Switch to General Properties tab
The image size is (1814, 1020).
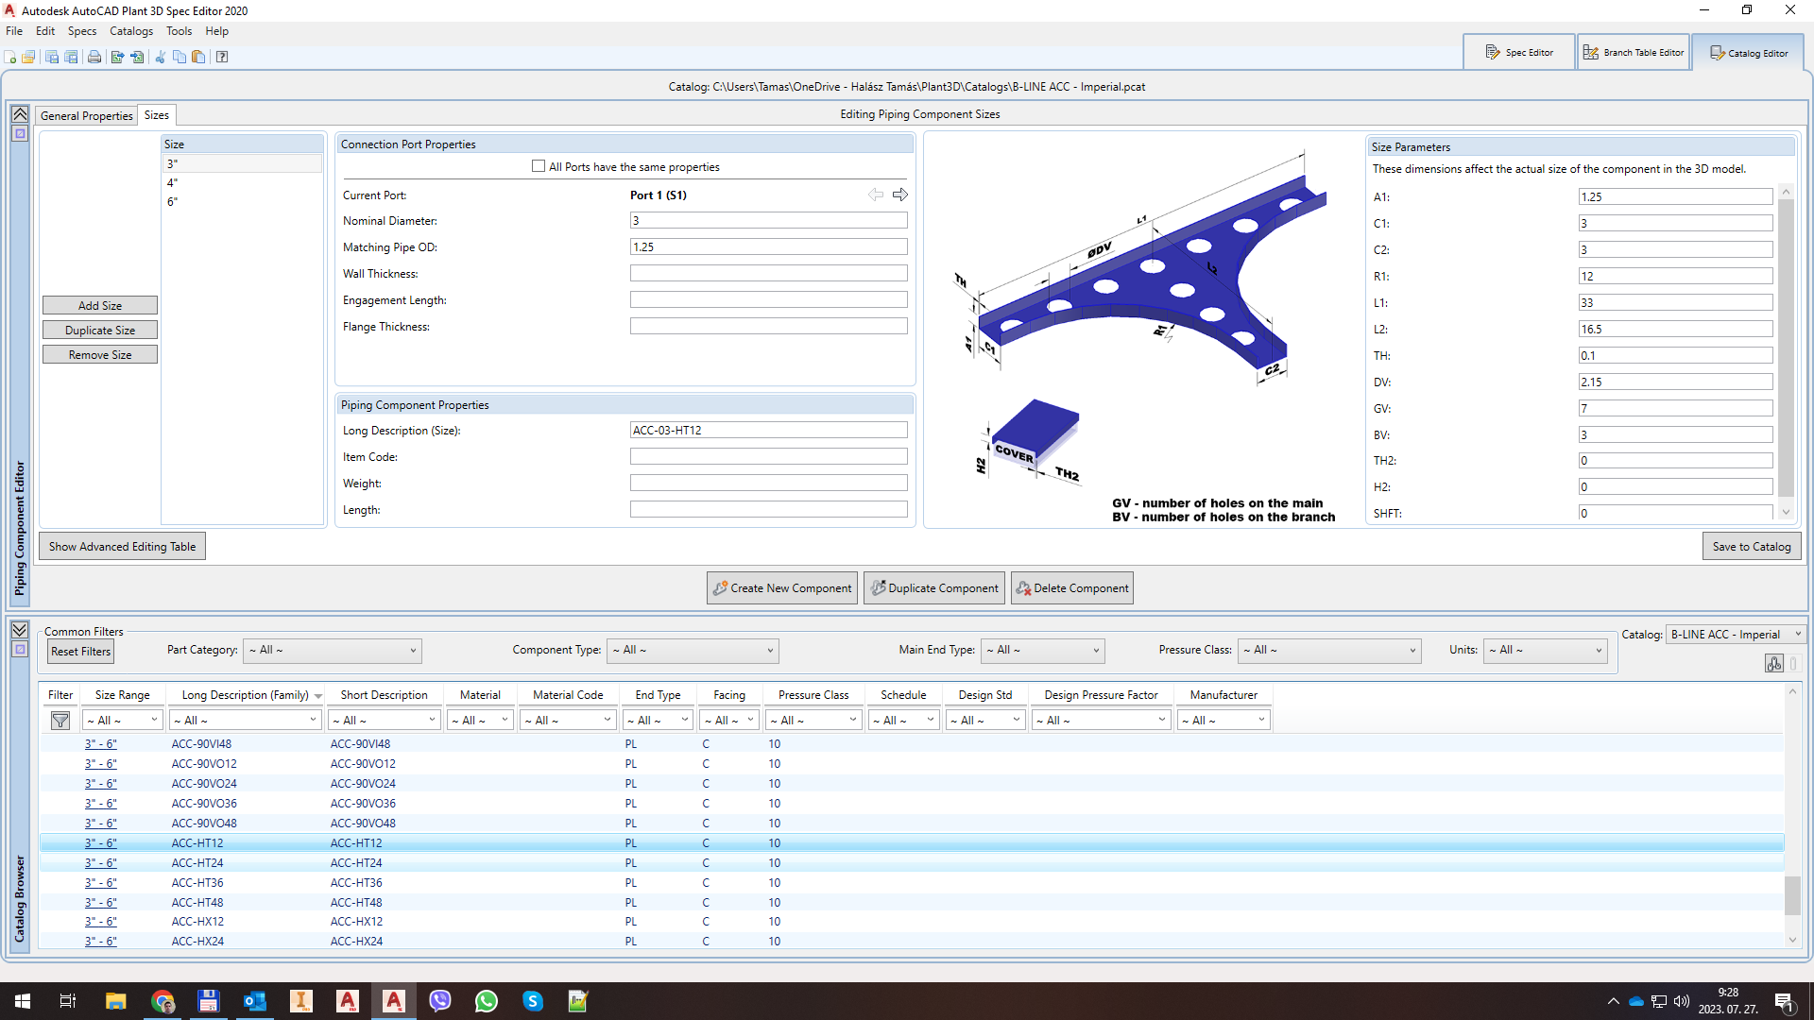point(87,115)
